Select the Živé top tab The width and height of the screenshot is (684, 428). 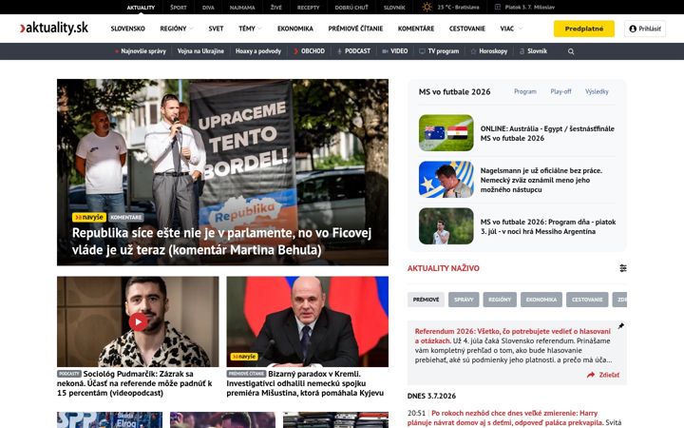[x=276, y=8]
